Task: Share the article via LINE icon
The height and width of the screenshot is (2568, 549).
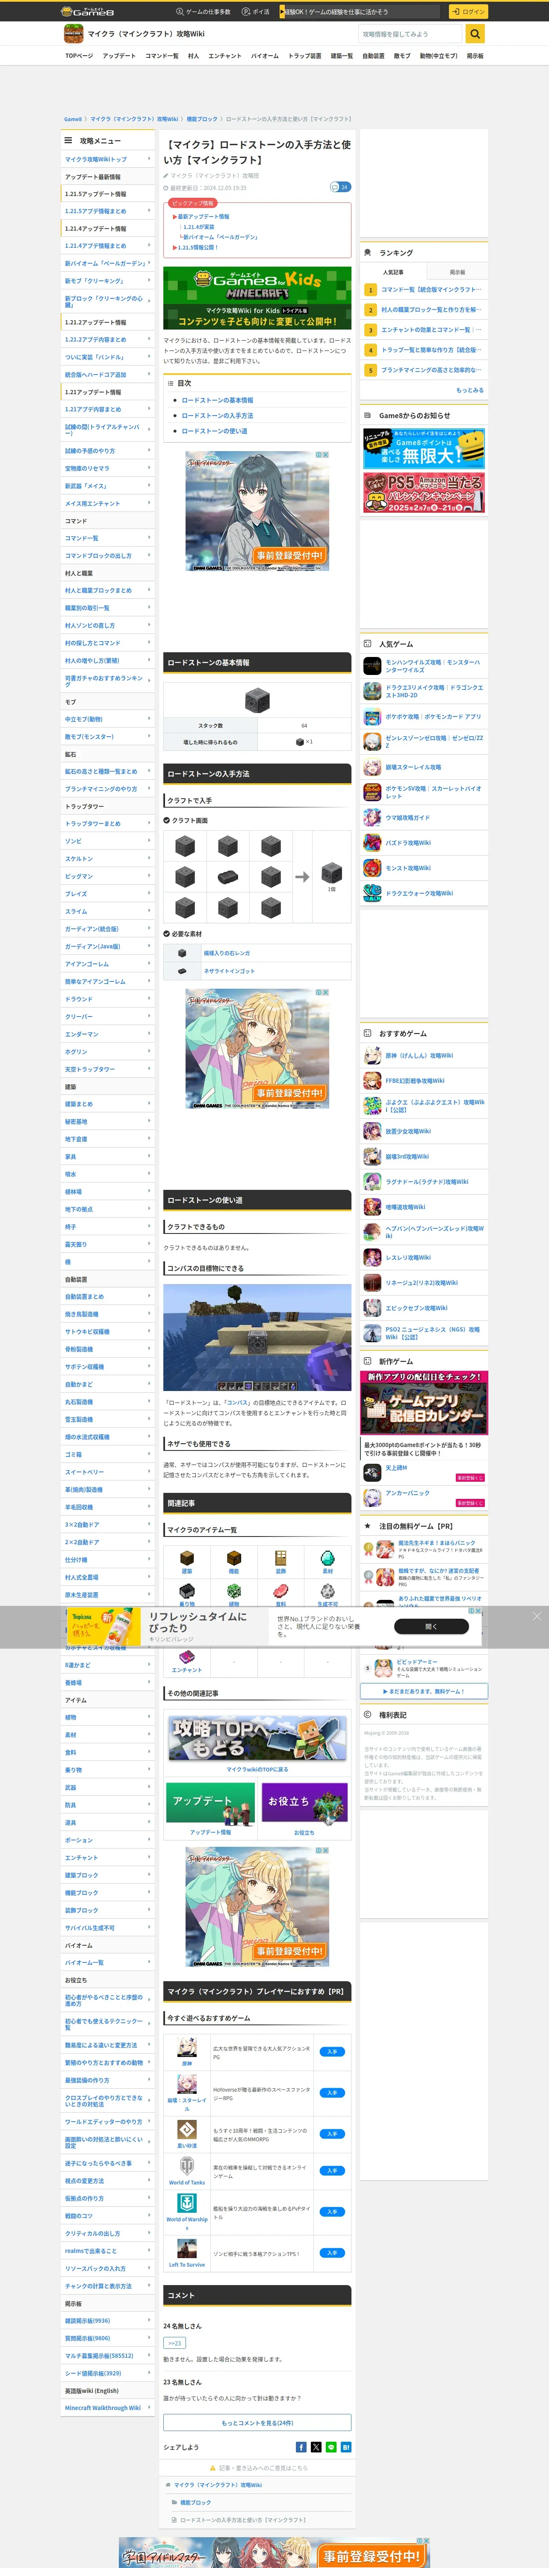Action: (331, 2446)
